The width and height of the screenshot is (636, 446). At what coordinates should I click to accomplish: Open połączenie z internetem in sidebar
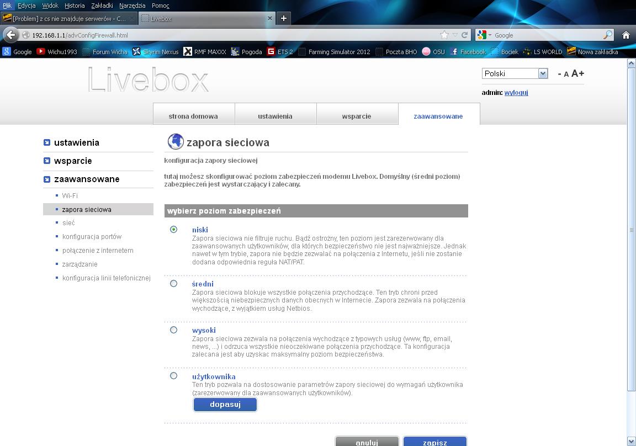(x=98, y=250)
